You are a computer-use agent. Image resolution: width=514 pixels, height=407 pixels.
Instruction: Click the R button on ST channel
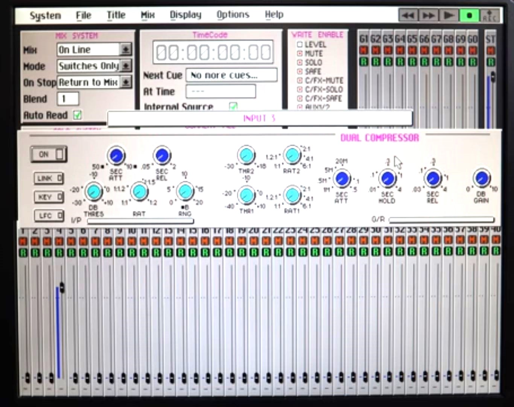(x=491, y=62)
